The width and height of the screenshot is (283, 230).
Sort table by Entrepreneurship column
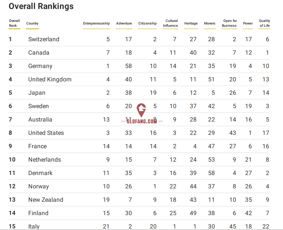click(x=96, y=23)
